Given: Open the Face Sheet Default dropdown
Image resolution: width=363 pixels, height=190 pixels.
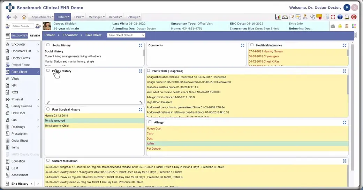Looking at the screenshot, I should [126, 35].
